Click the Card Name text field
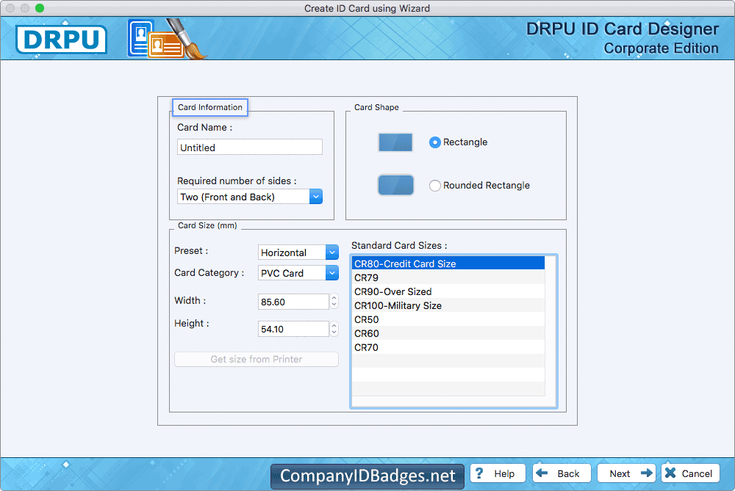Viewport: 735px width, 491px height. point(249,148)
